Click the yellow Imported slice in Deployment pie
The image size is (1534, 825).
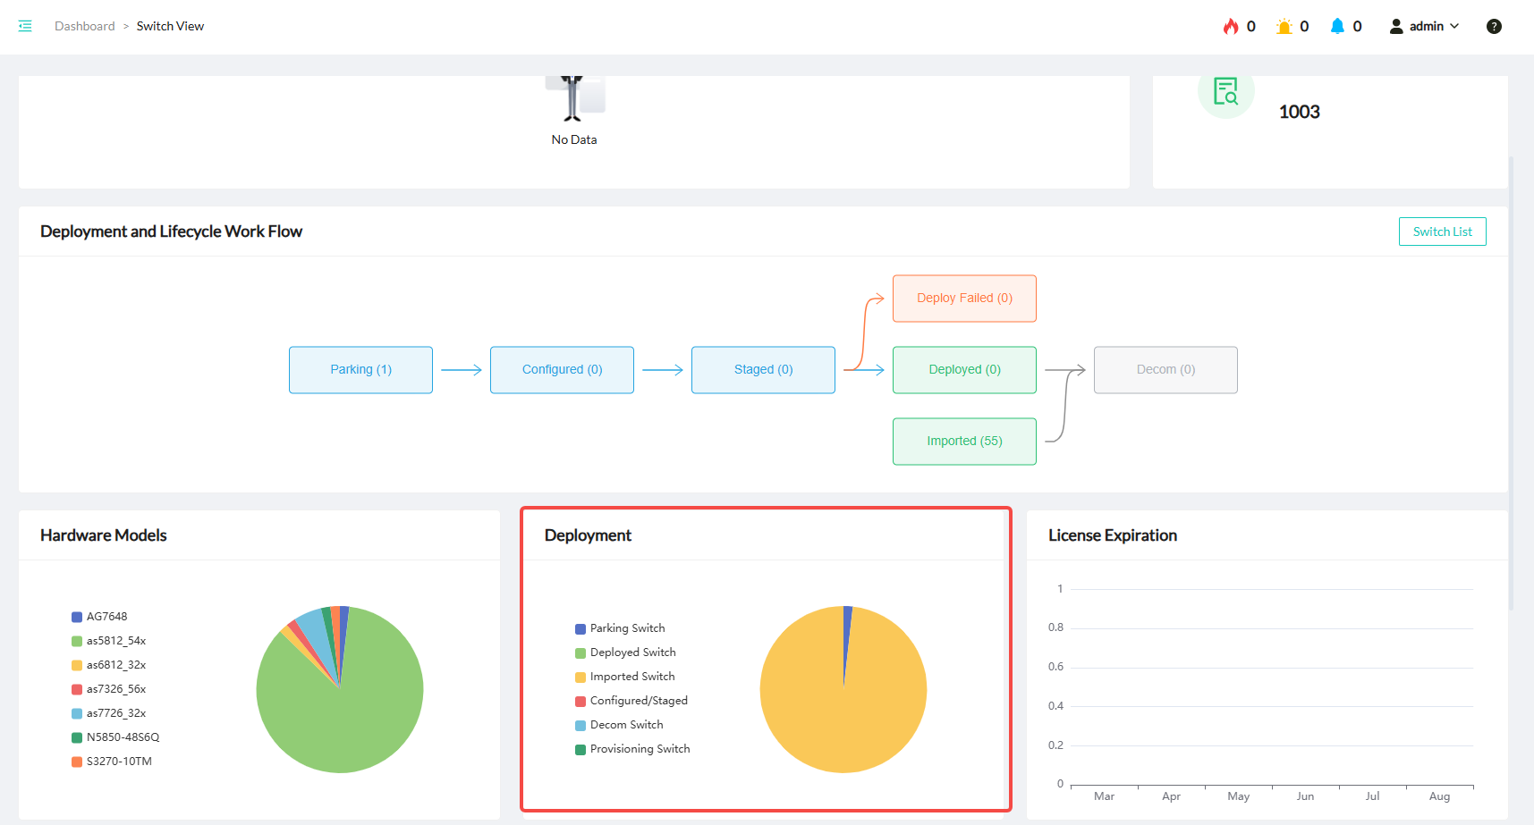[843, 715]
